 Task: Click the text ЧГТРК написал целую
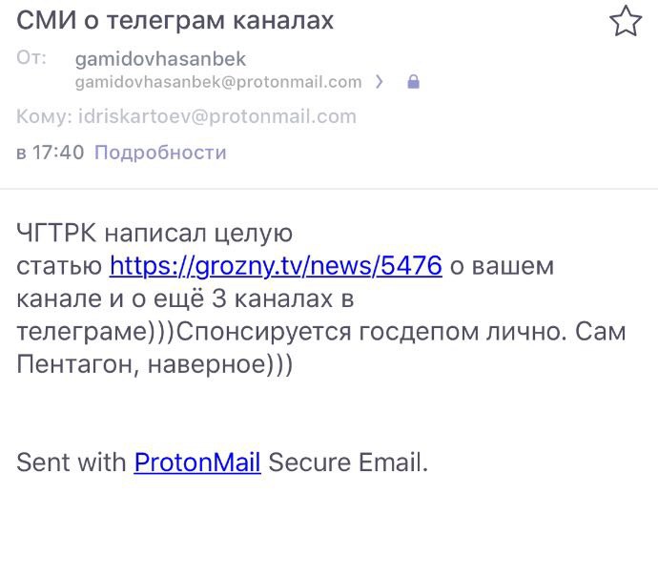pos(154,232)
